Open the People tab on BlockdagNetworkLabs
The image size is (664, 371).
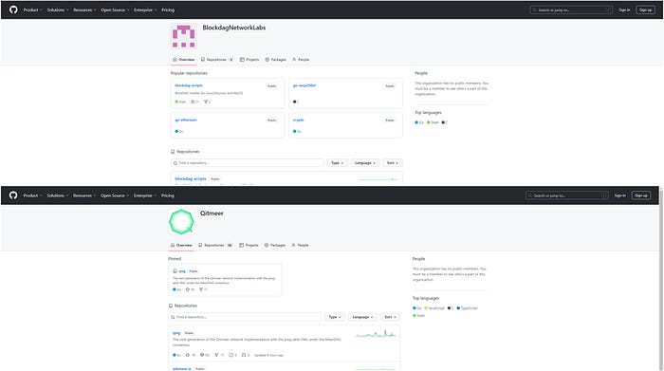[x=301, y=60]
